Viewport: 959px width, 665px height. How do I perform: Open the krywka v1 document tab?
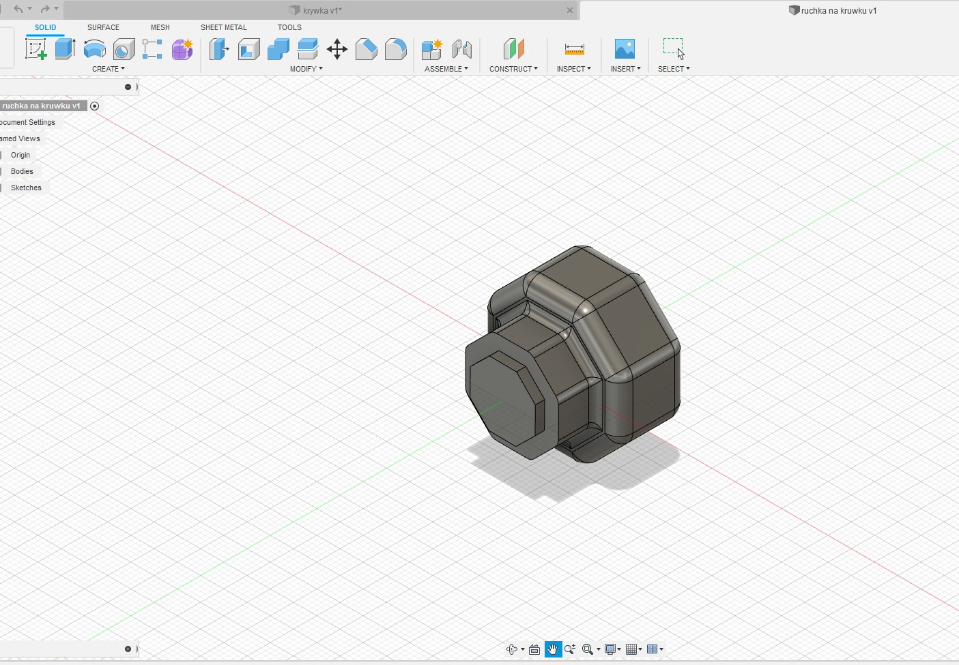click(321, 10)
